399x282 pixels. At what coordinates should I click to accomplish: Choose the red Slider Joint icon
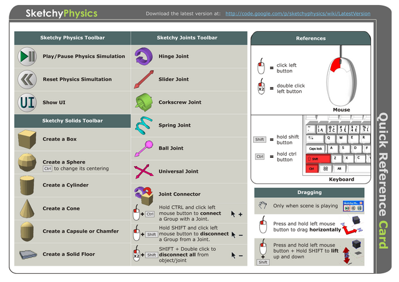144,79
